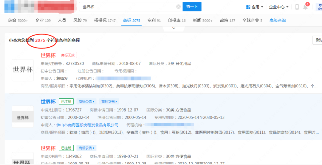Click the 查一下 search button
Viewport: 322px width, 165px height.
click(192, 7)
